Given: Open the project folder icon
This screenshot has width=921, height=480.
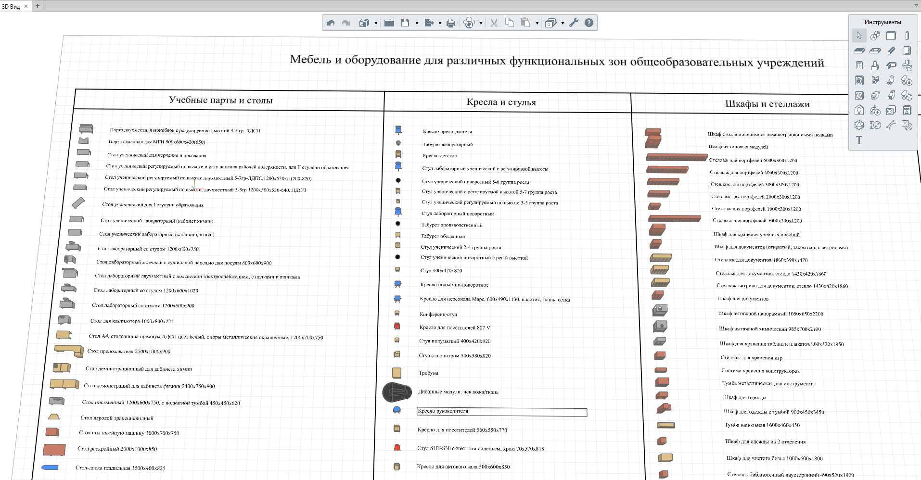Looking at the screenshot, I should pyautogui.click(x=389, y=23).
